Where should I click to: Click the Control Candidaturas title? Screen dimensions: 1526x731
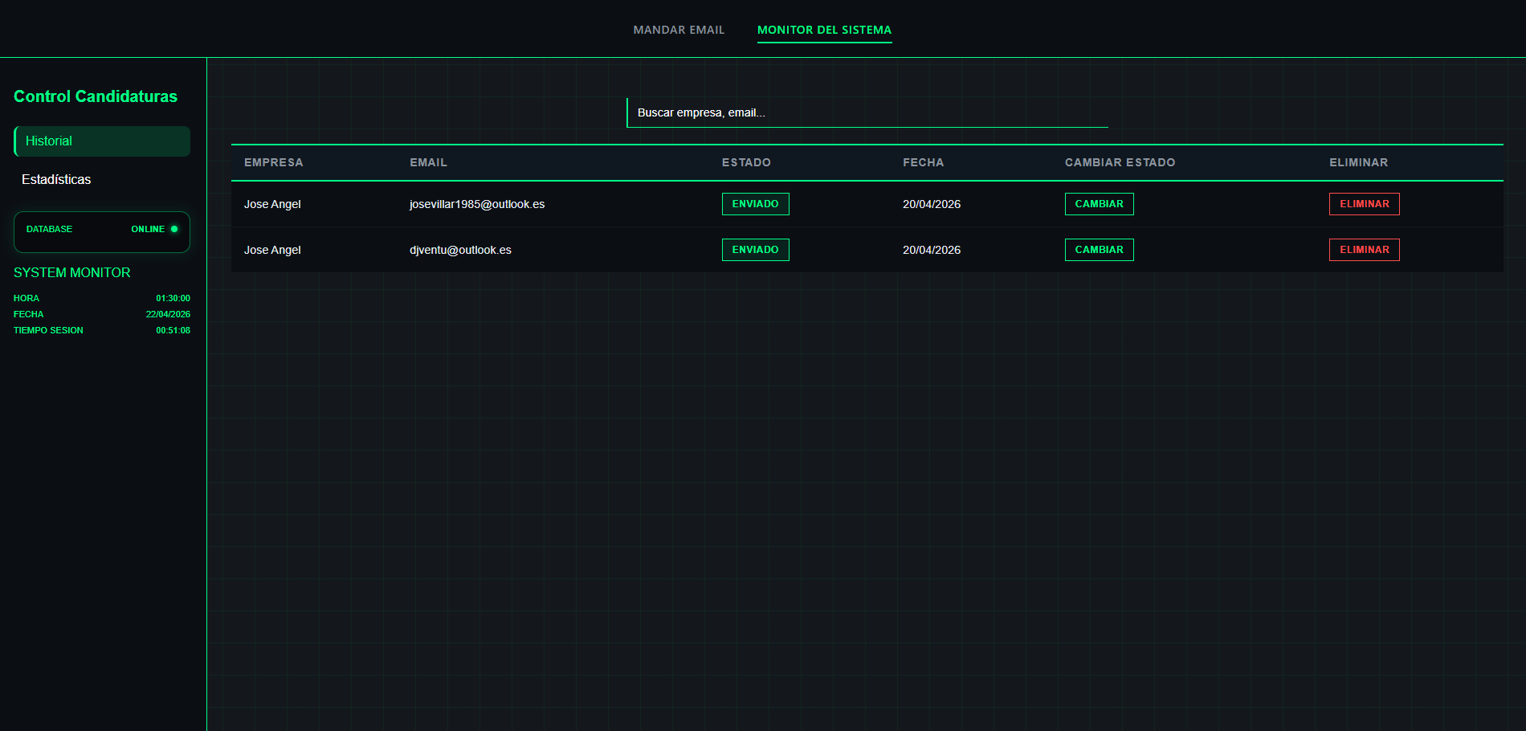tap(96, 96)
